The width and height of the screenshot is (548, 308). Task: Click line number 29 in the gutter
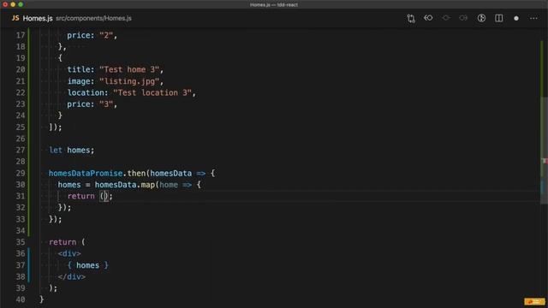click(x=21, y=173)
